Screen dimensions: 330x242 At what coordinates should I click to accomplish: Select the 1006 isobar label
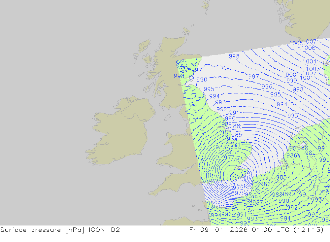pyautogui.click(x=308, y=48)
